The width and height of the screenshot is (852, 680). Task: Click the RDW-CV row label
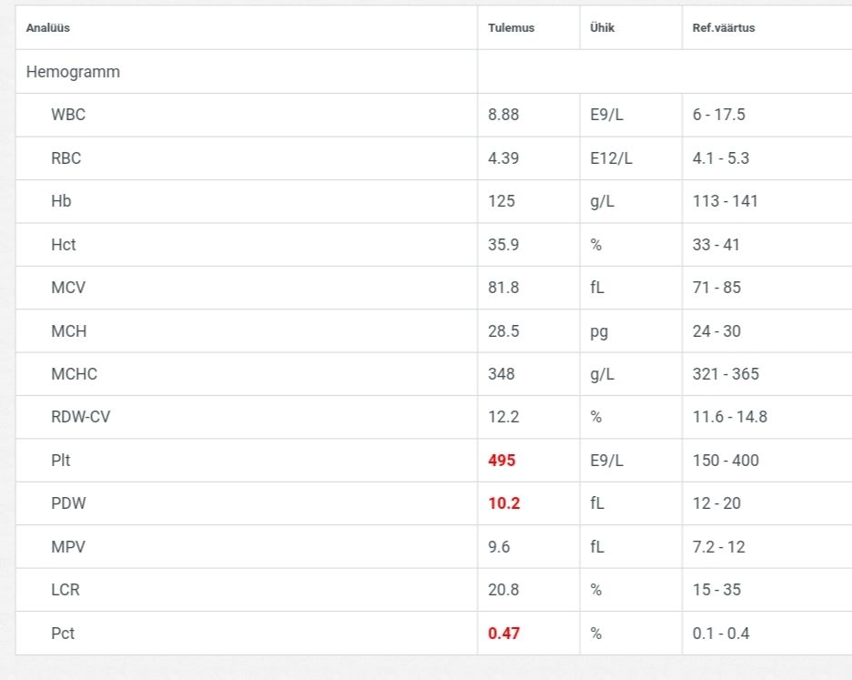pyautogui.click(x=81, y=417)
